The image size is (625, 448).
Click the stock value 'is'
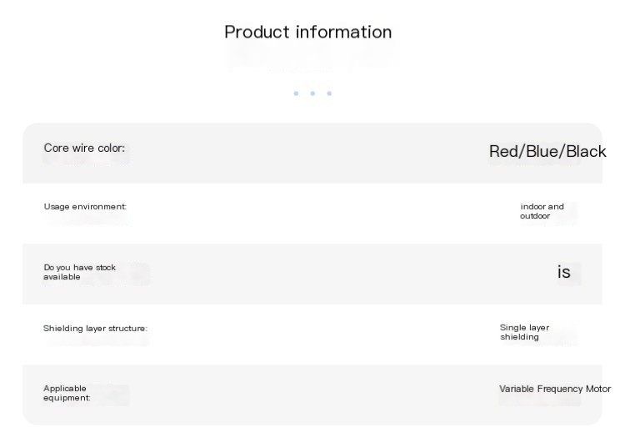tap(563, 272)
